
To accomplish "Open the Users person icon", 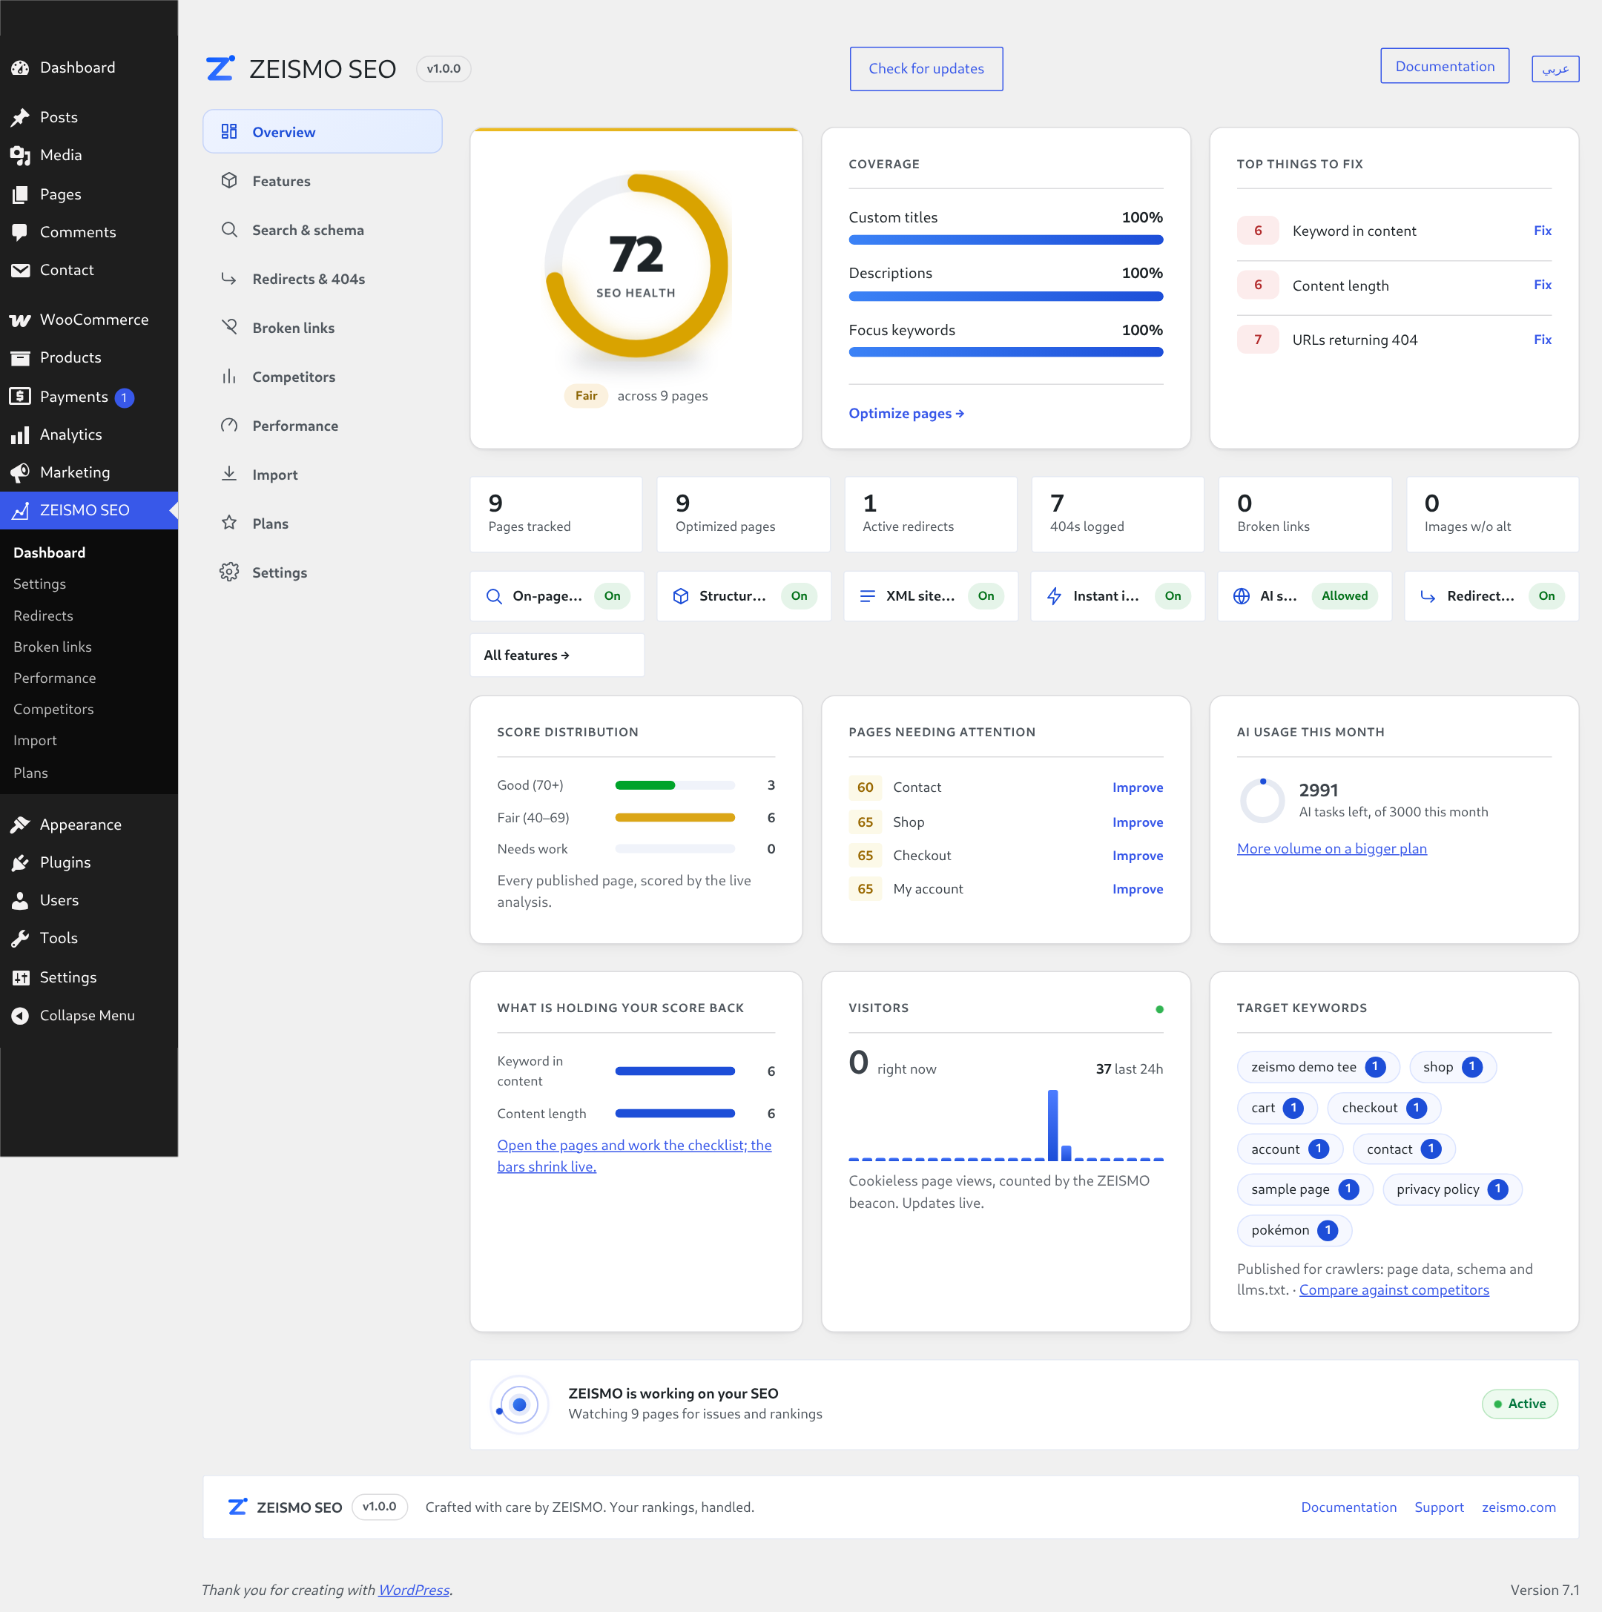I will pos(20,900).
